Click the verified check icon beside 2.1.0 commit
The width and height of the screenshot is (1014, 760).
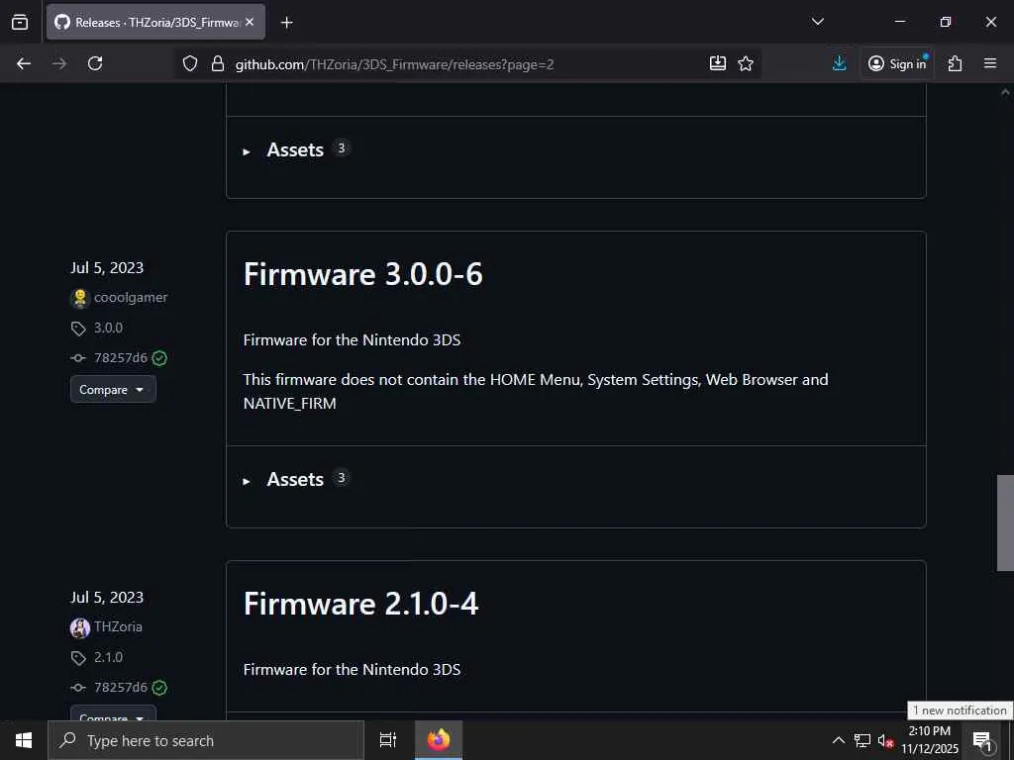coord(159,688)
